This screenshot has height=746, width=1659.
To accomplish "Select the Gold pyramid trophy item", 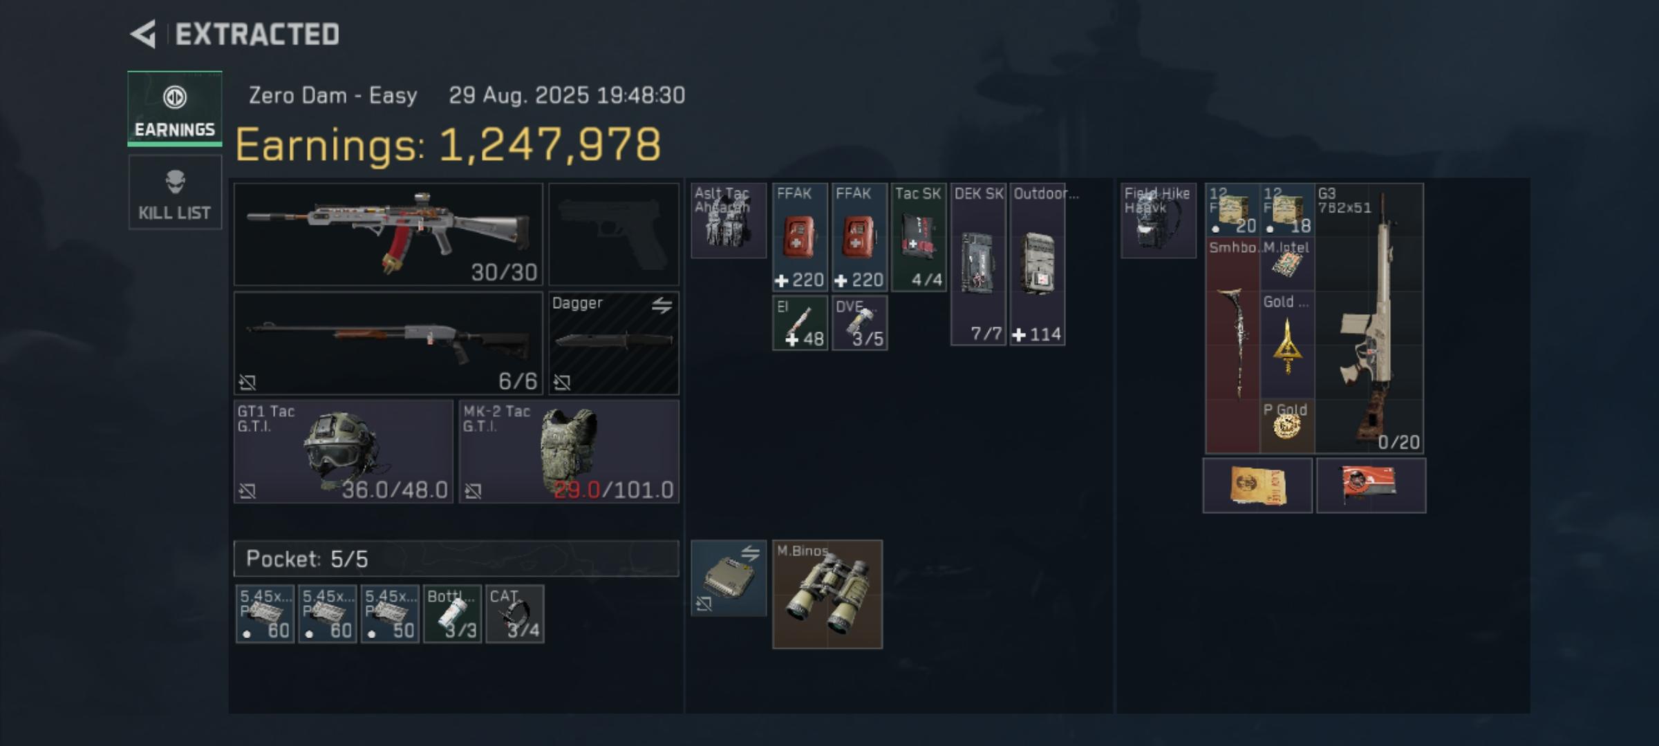I will point(1287,345).
